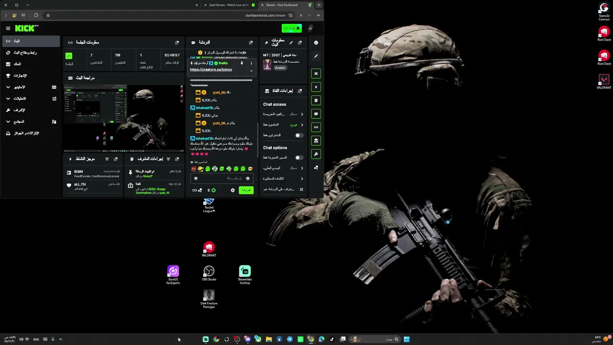This screenshot has height=345, width=613.
Task: Open رابط ومفتاح البث in the sidebar
Action: (x=31, y=53)
